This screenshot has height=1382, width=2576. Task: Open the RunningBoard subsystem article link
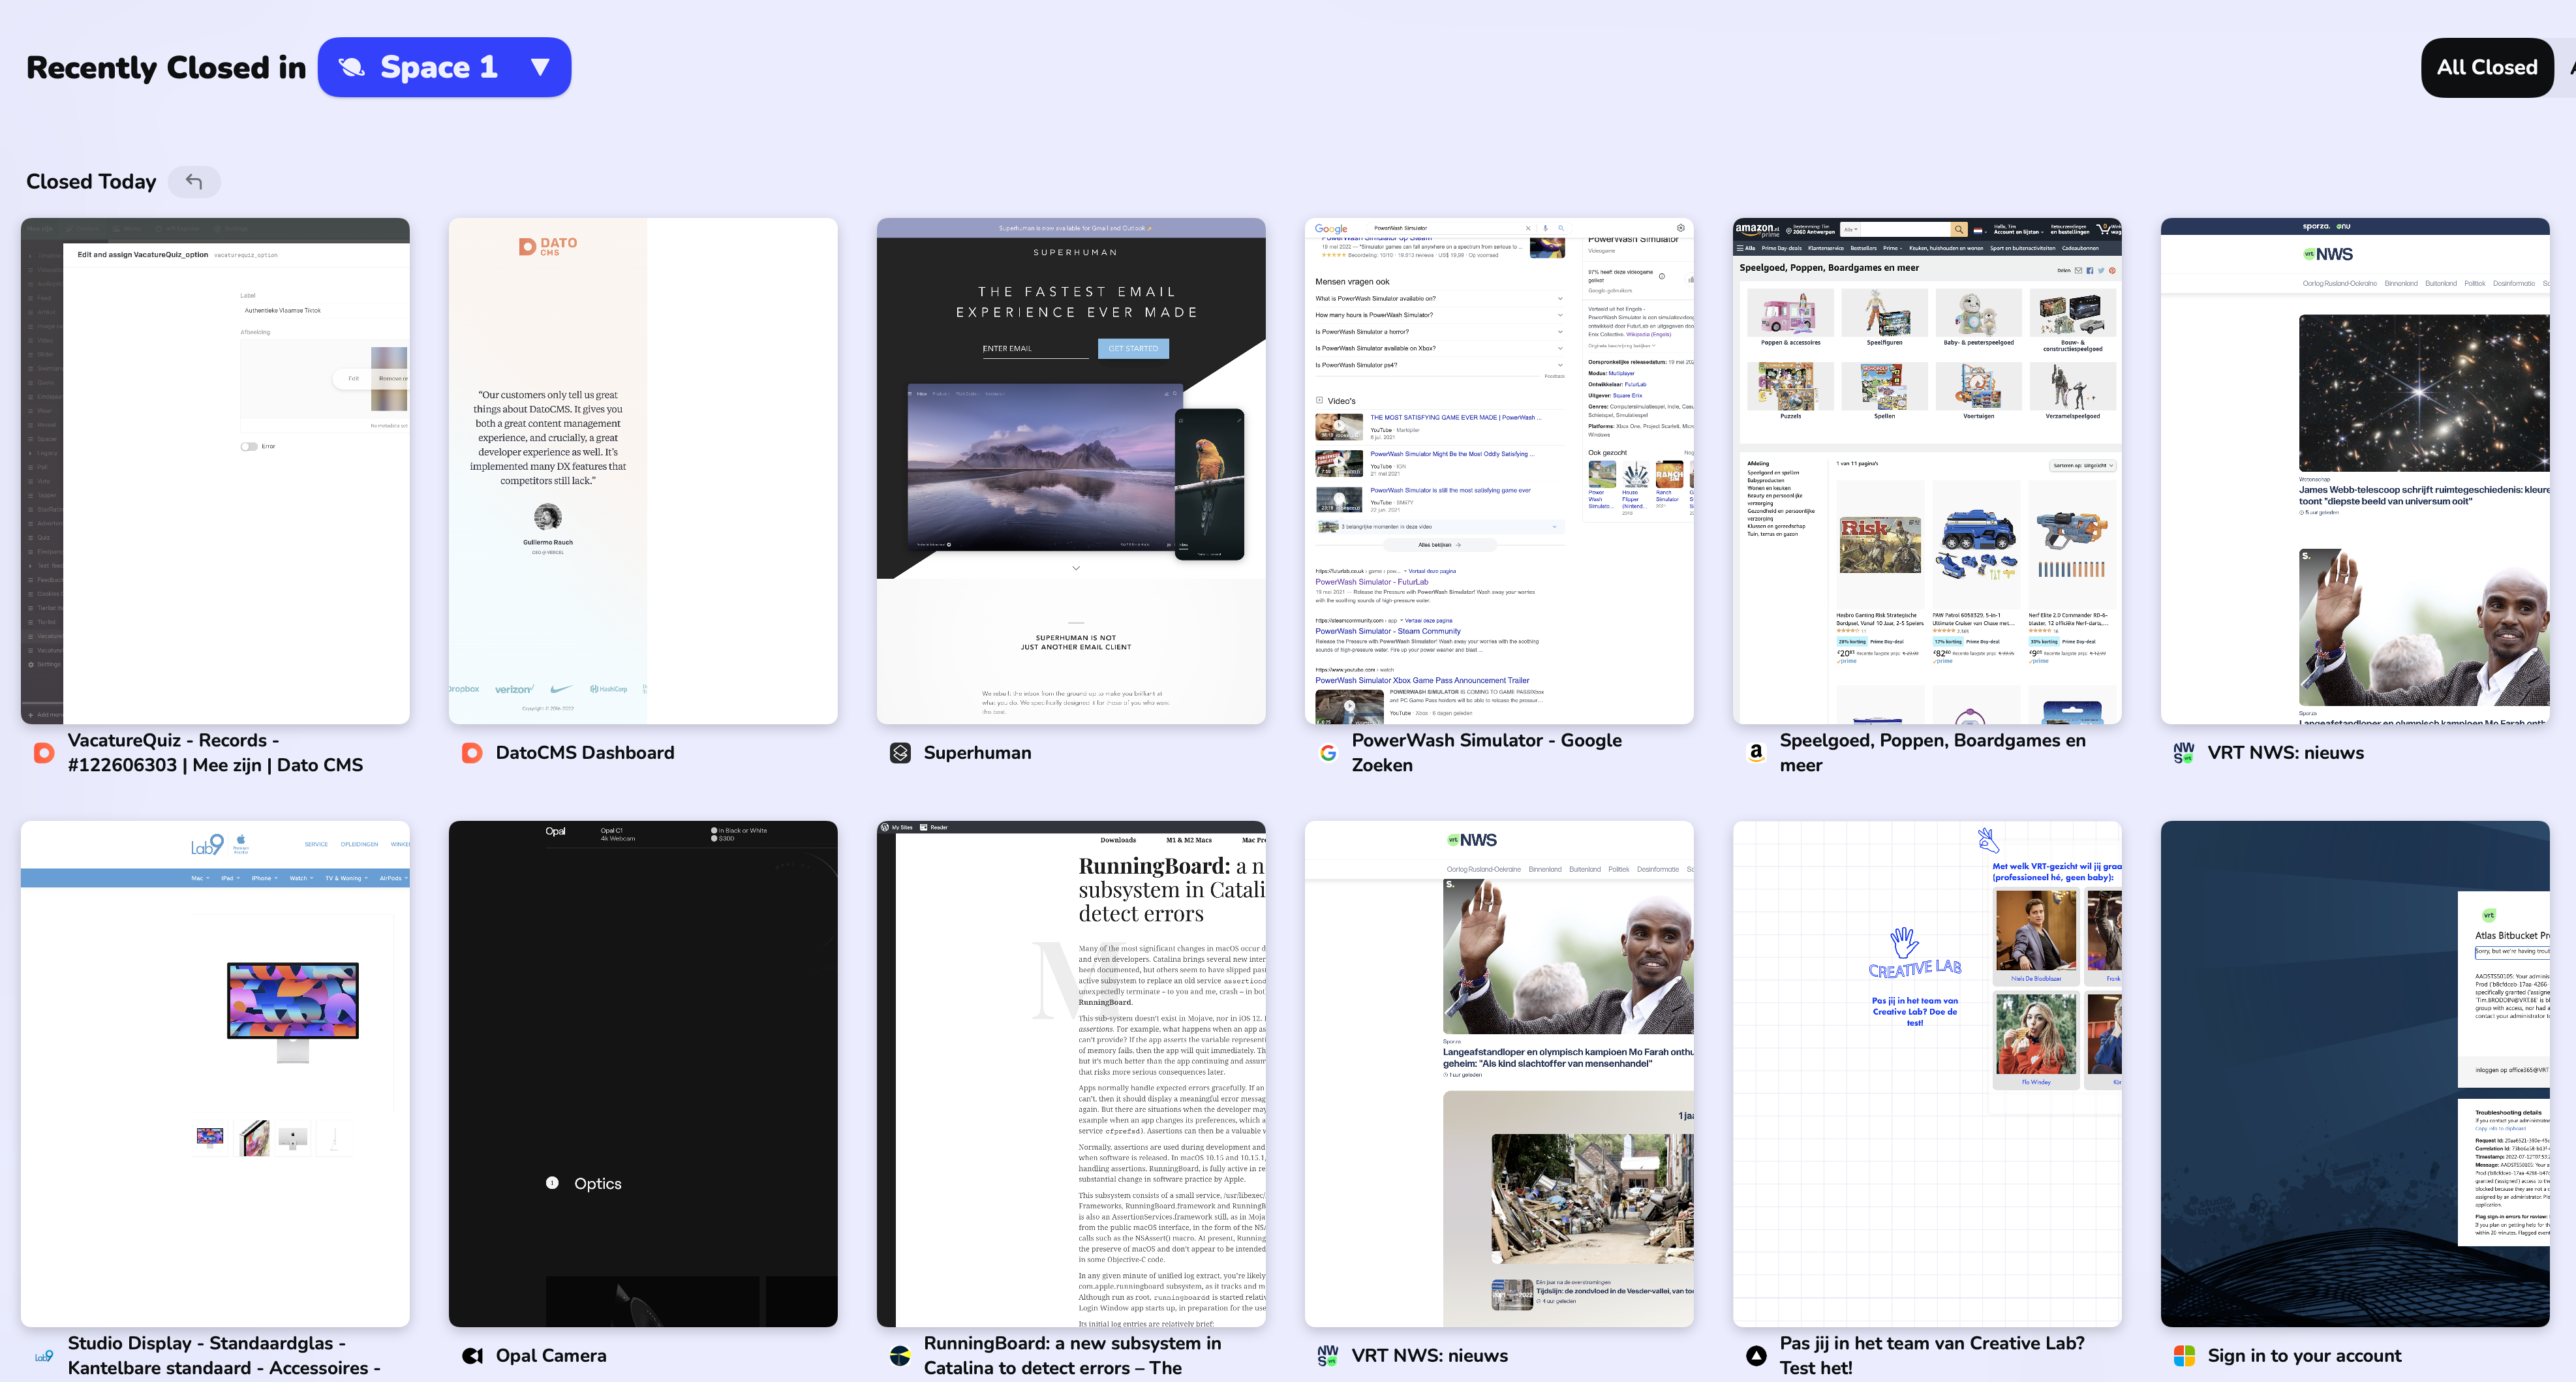pos(1073,1355)
